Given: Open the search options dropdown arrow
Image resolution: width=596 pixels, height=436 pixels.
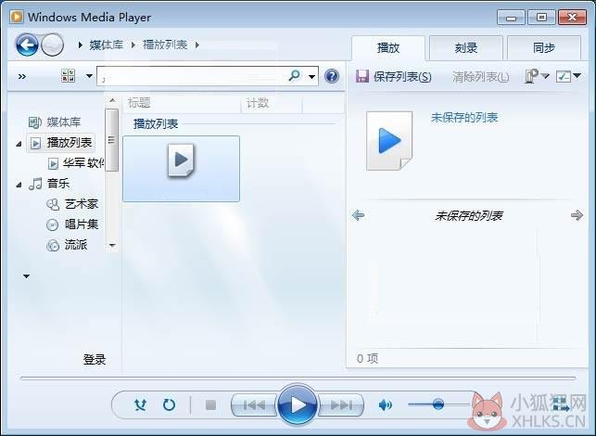Looking at the screenshot, I should tap(311, 76).
